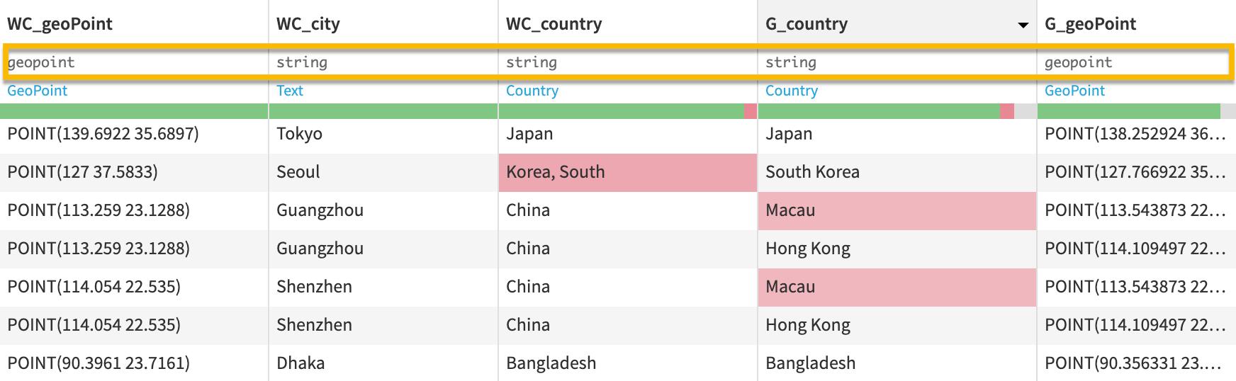This screenshot has width=1236, height=381.
Task: Select the first highlighted Macau cell
Action: 790,210
